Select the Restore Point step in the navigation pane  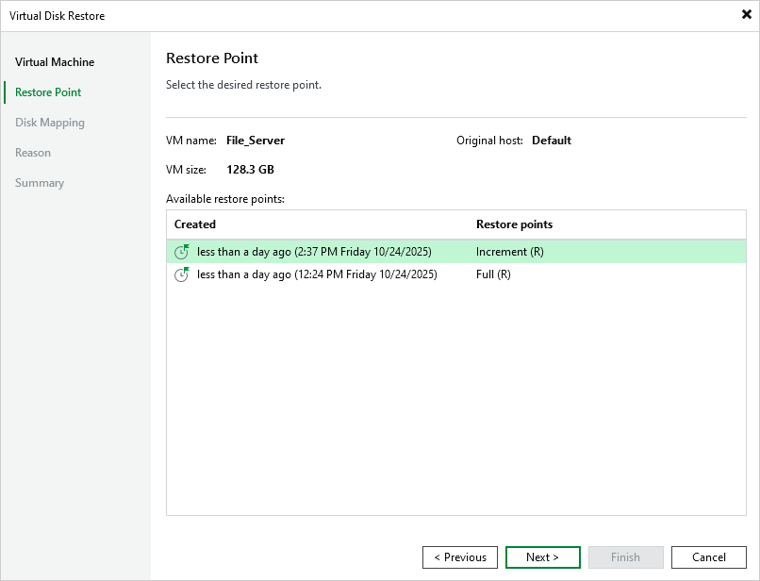[46, 92]
